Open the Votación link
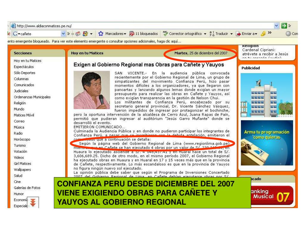The image size is (305, 229). [x=20, y=151]
